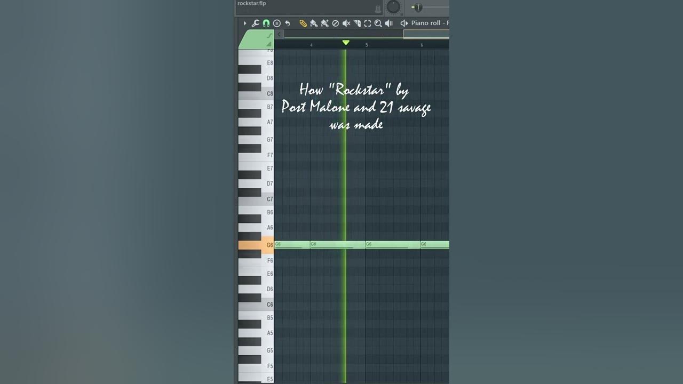
Task: Click the hint bar thumb icon
Action: [378, 9]
